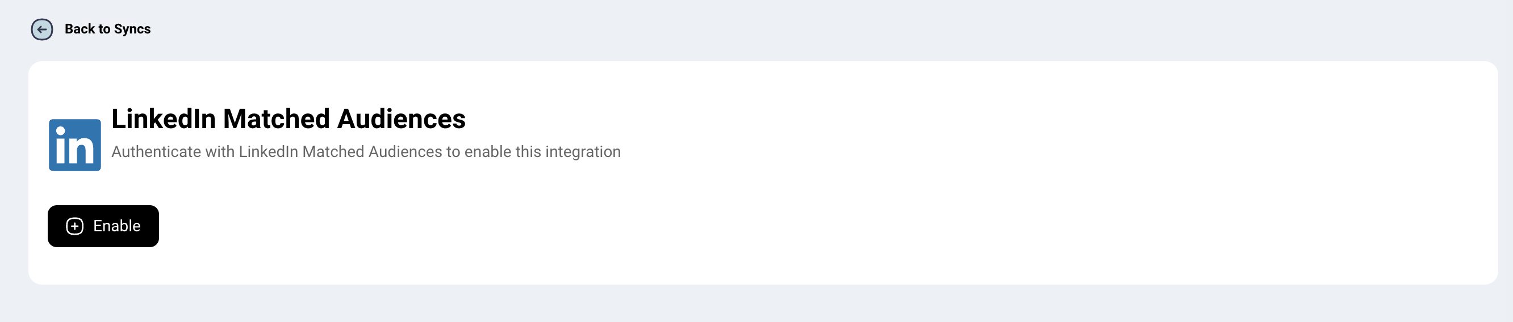Click the word 'Syncs' in back link
Viewport: 1513px width, 322px height.
pos(132,29)
